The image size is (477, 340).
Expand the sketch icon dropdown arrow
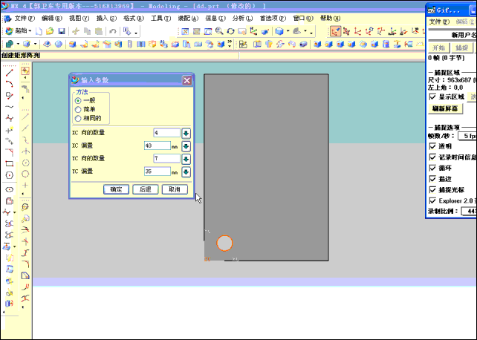18,45
